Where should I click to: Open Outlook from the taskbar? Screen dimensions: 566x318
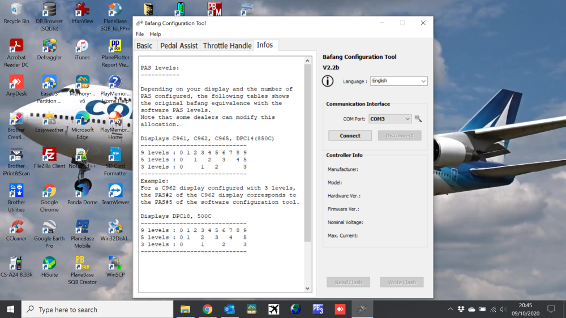[229, 309]
